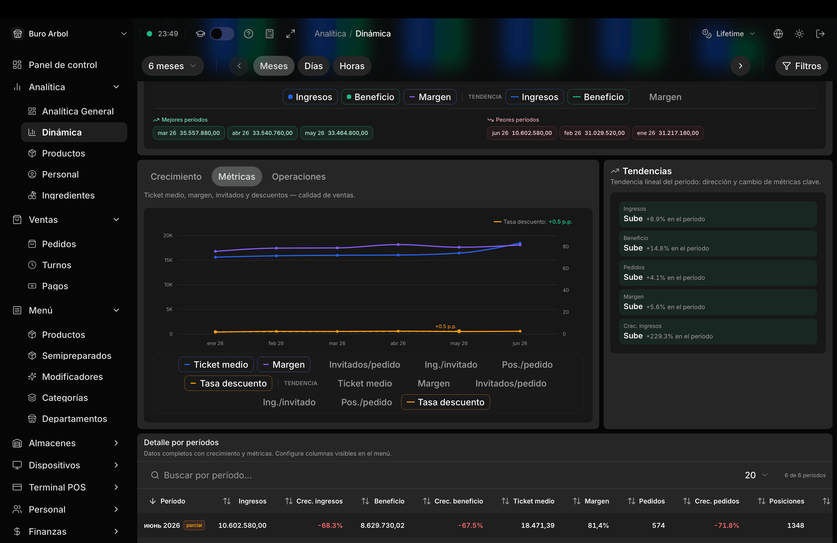Select the Meses granularity tab
Screen dimensions: 837x543
click(274, 66)
